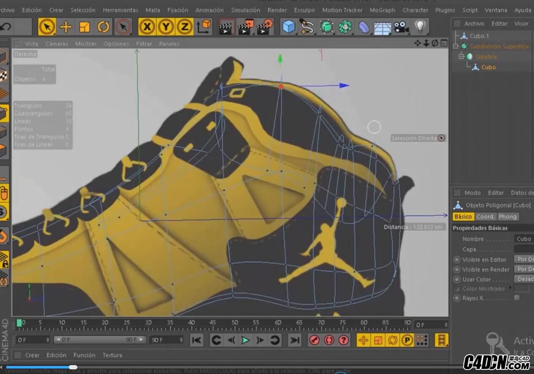Open viewport Paneles menu
The image size is (534, 374).
tap(169, 44)
